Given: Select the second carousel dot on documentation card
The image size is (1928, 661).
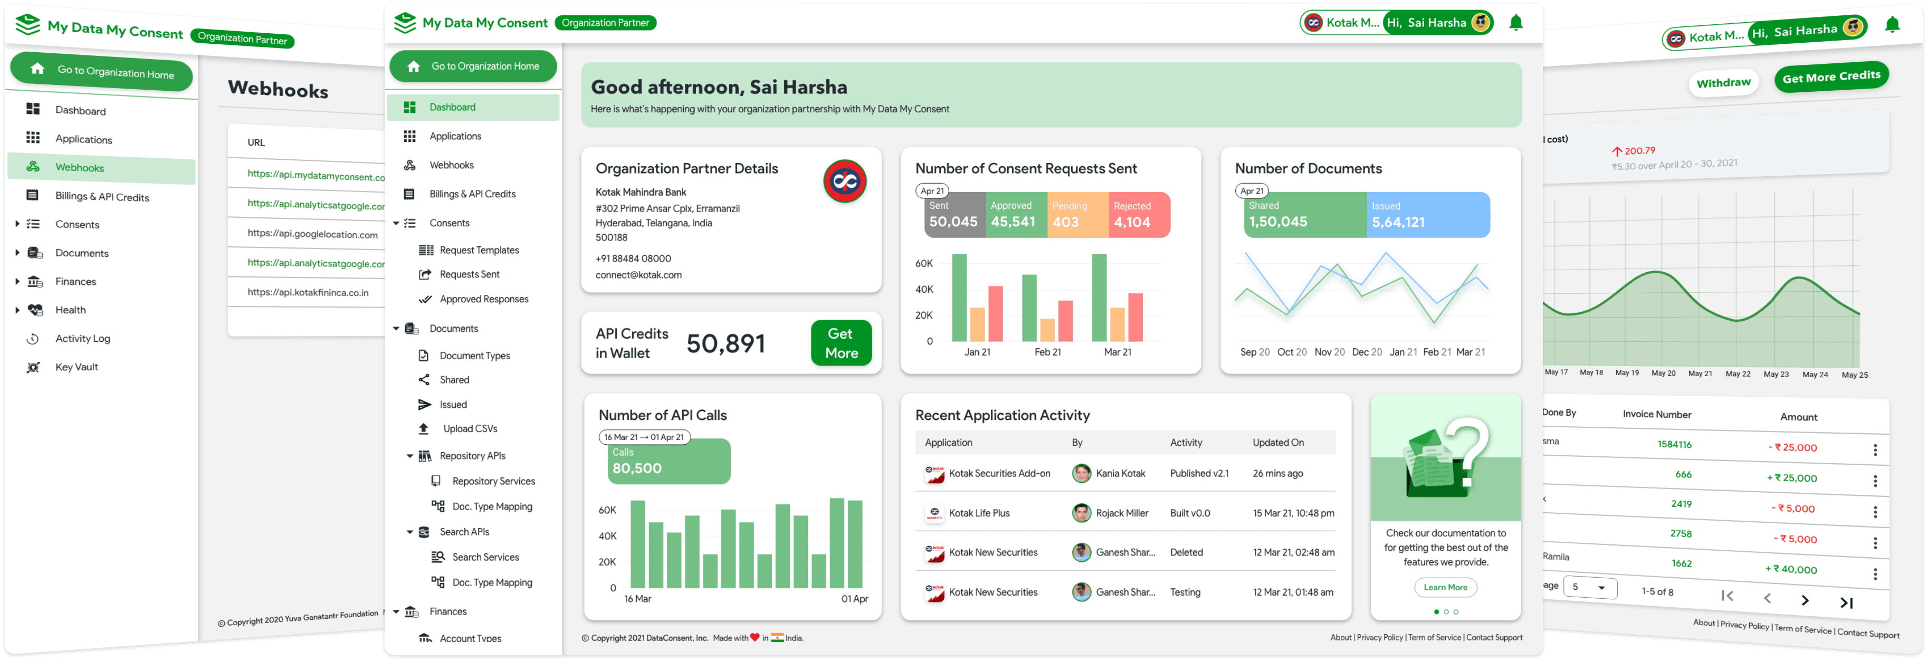Looking at the screenshot, I should pos(1446,611).
